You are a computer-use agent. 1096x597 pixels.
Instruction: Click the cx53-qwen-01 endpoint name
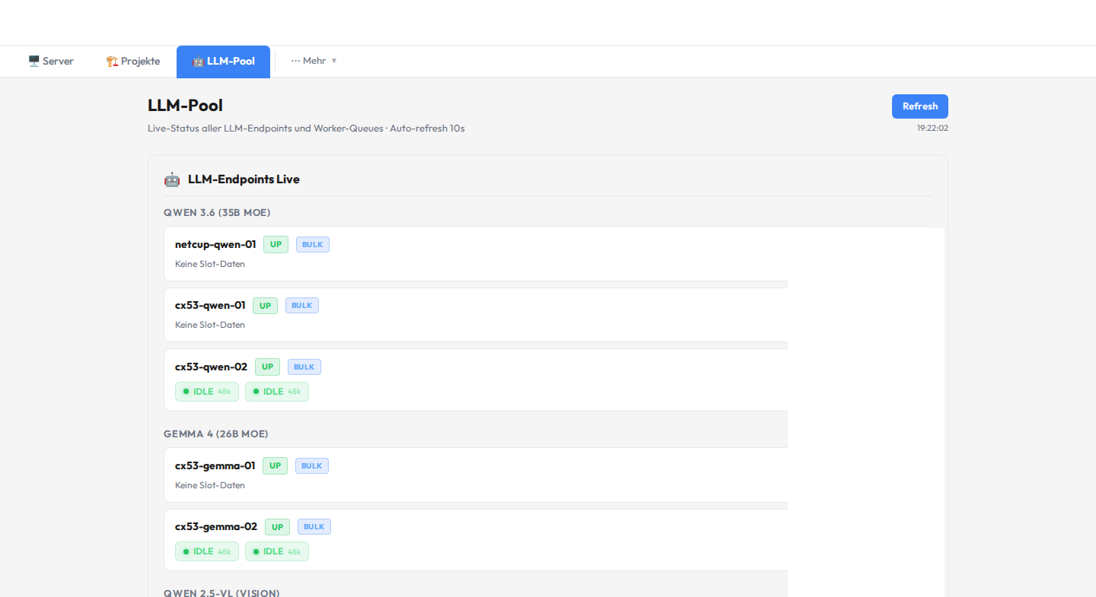pos(210,306)
